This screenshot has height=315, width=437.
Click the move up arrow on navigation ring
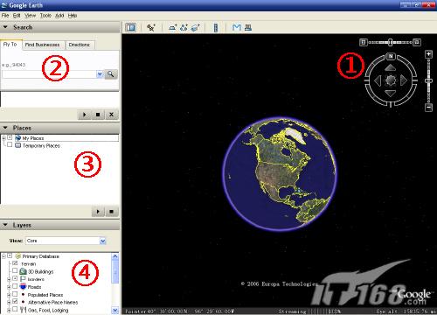click(x=390, y=68)
